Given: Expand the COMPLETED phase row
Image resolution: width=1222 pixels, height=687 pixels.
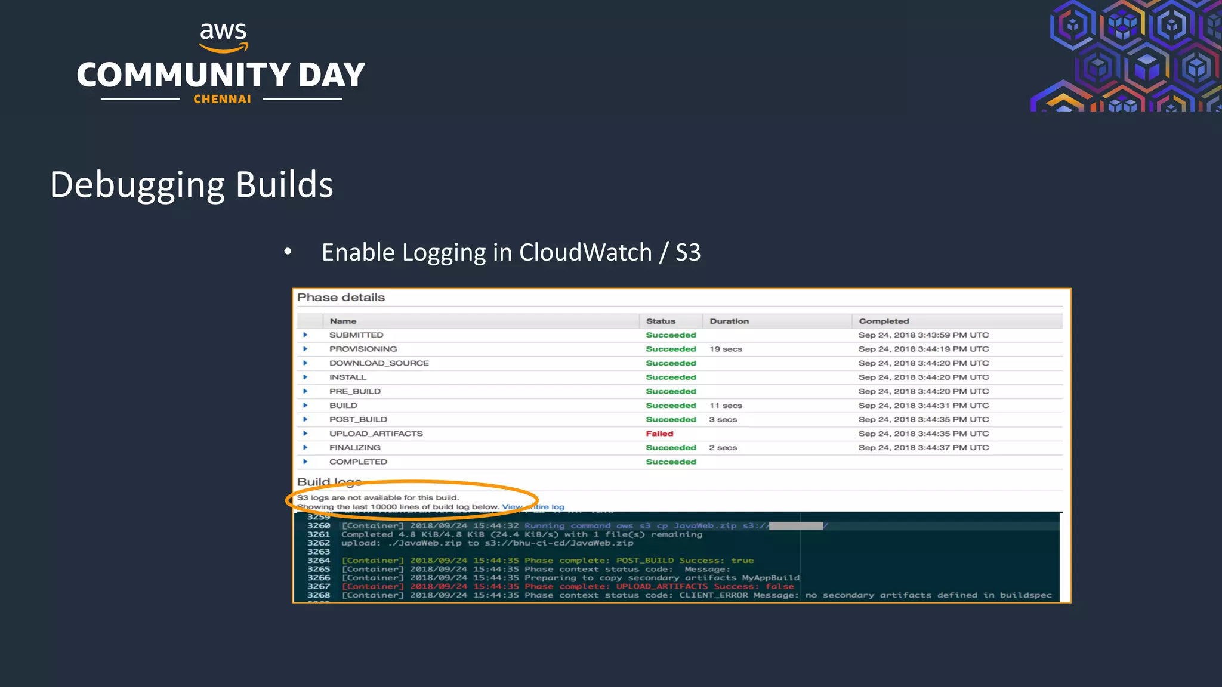Looking at the screenshot, I should point(305,462).
